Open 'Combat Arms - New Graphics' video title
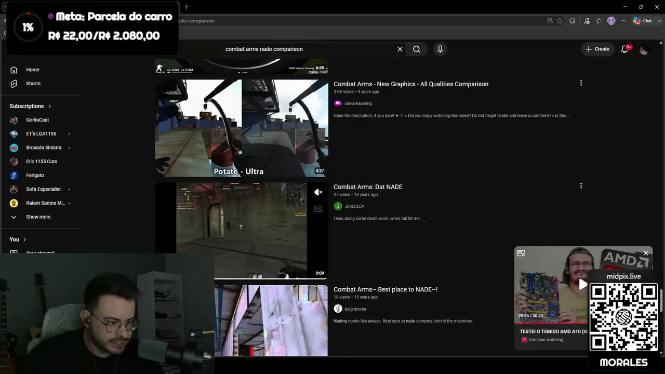Screen dimensions: 665x374 (411, 84)
